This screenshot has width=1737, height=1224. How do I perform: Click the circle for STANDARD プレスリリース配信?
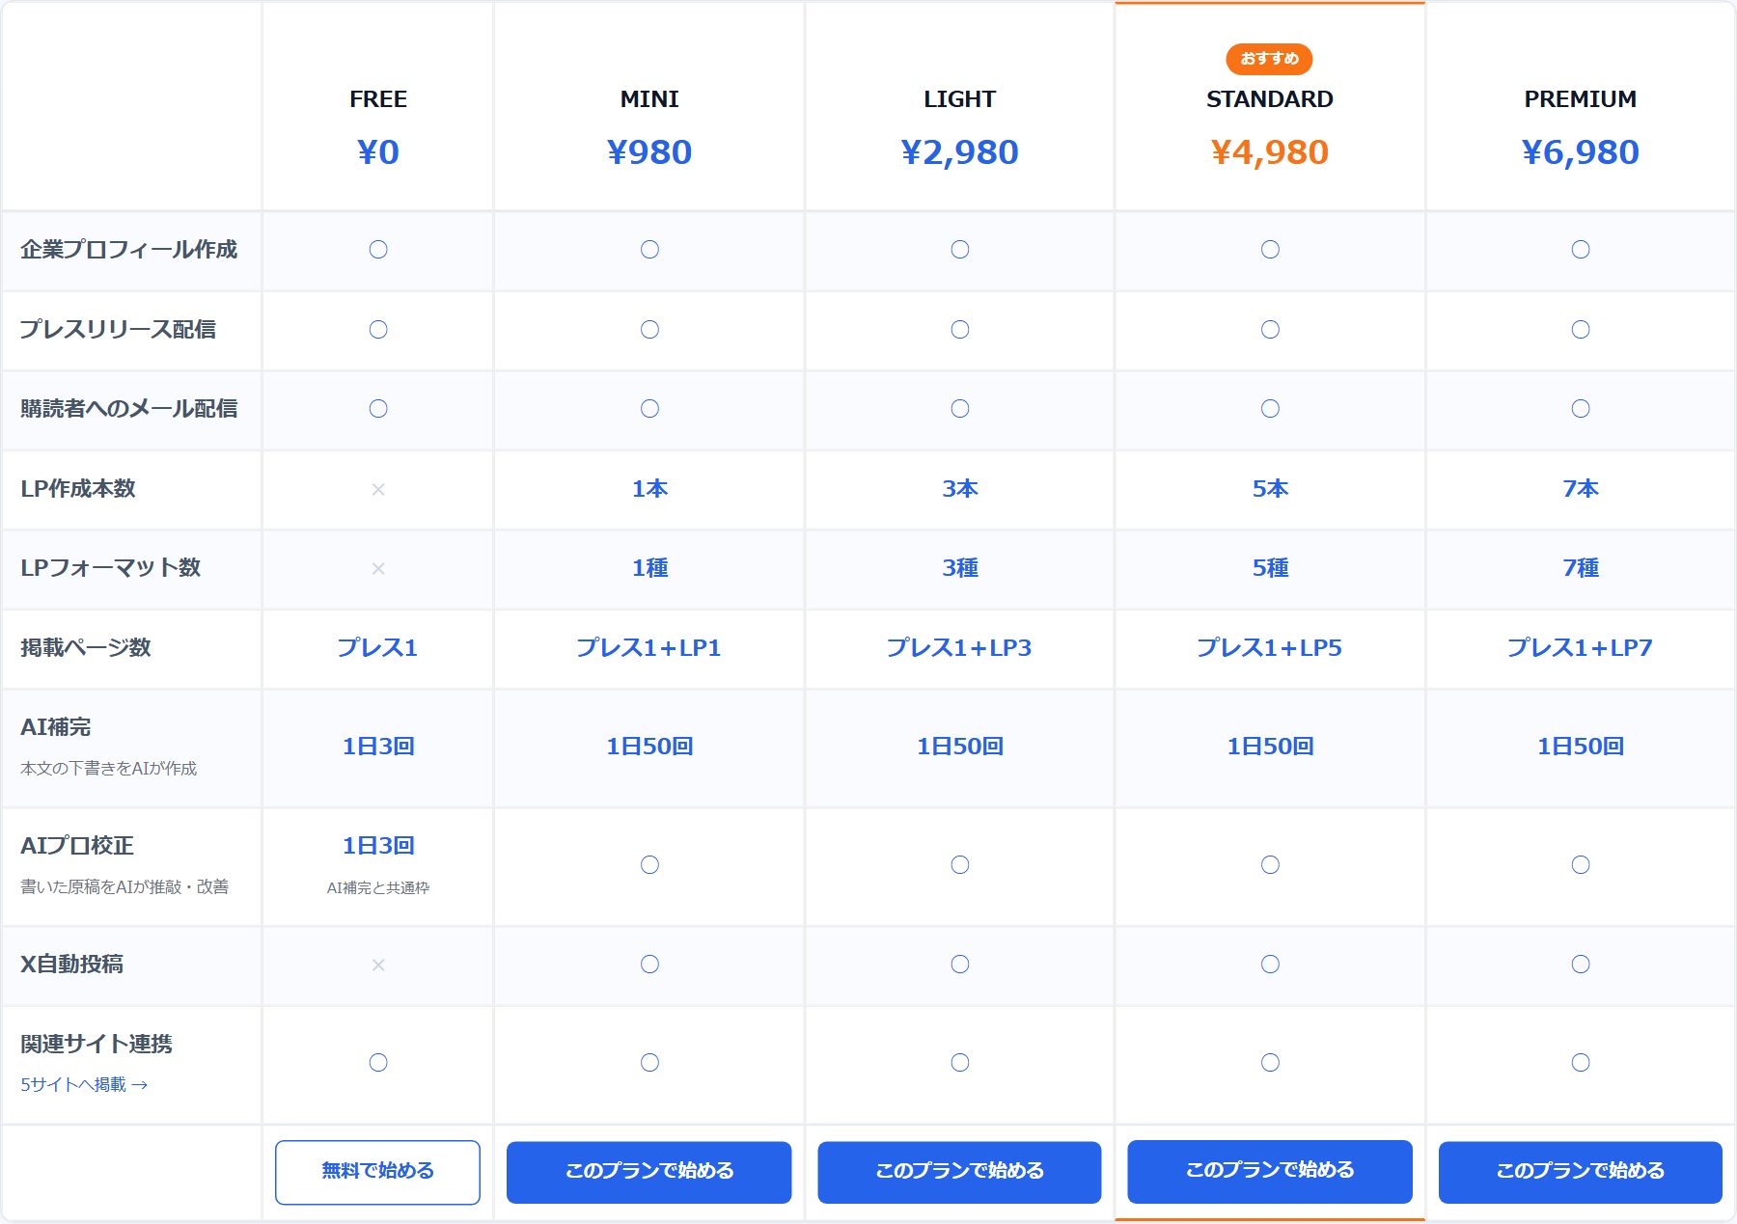1270,330
